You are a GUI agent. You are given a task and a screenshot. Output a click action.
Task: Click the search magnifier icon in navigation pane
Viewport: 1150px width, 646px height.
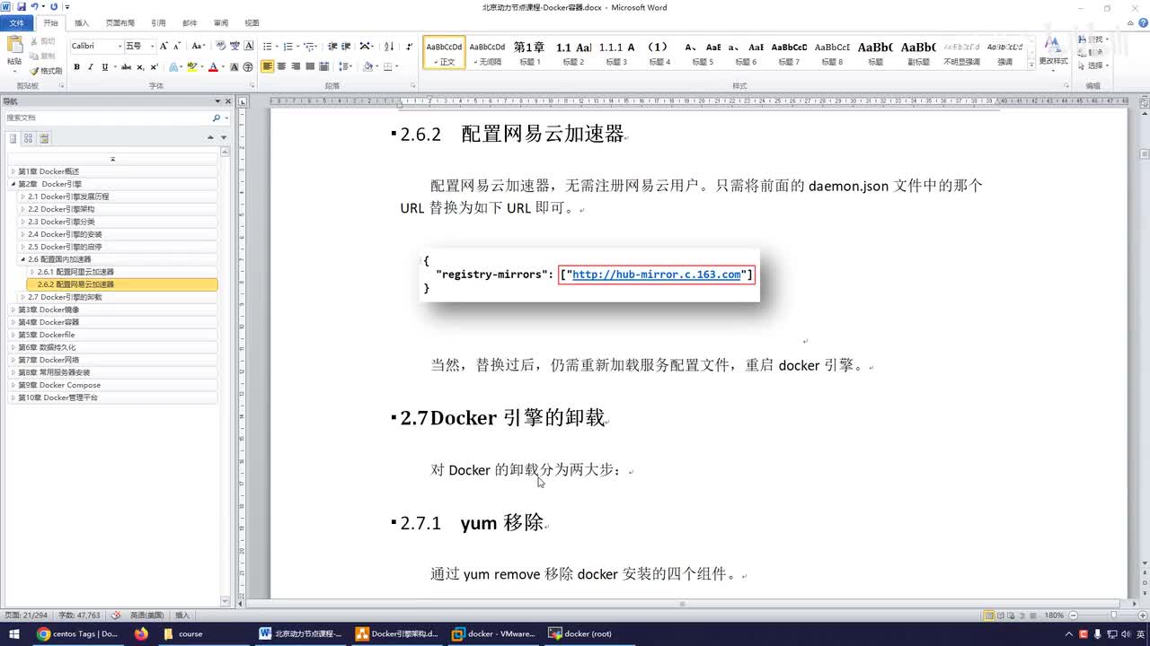pos(216,118)
